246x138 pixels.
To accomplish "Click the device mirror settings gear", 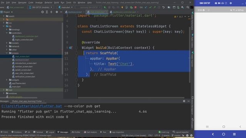I will click(x=231, y=3).
